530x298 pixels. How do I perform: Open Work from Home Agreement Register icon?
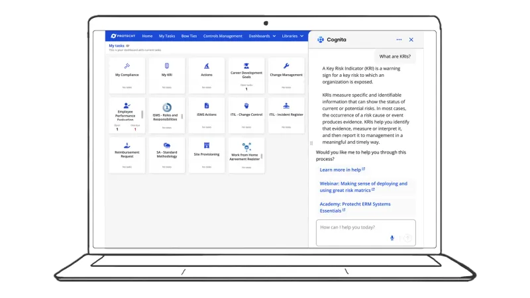coord(246,147)
